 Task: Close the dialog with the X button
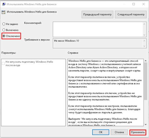click(144, 4)
